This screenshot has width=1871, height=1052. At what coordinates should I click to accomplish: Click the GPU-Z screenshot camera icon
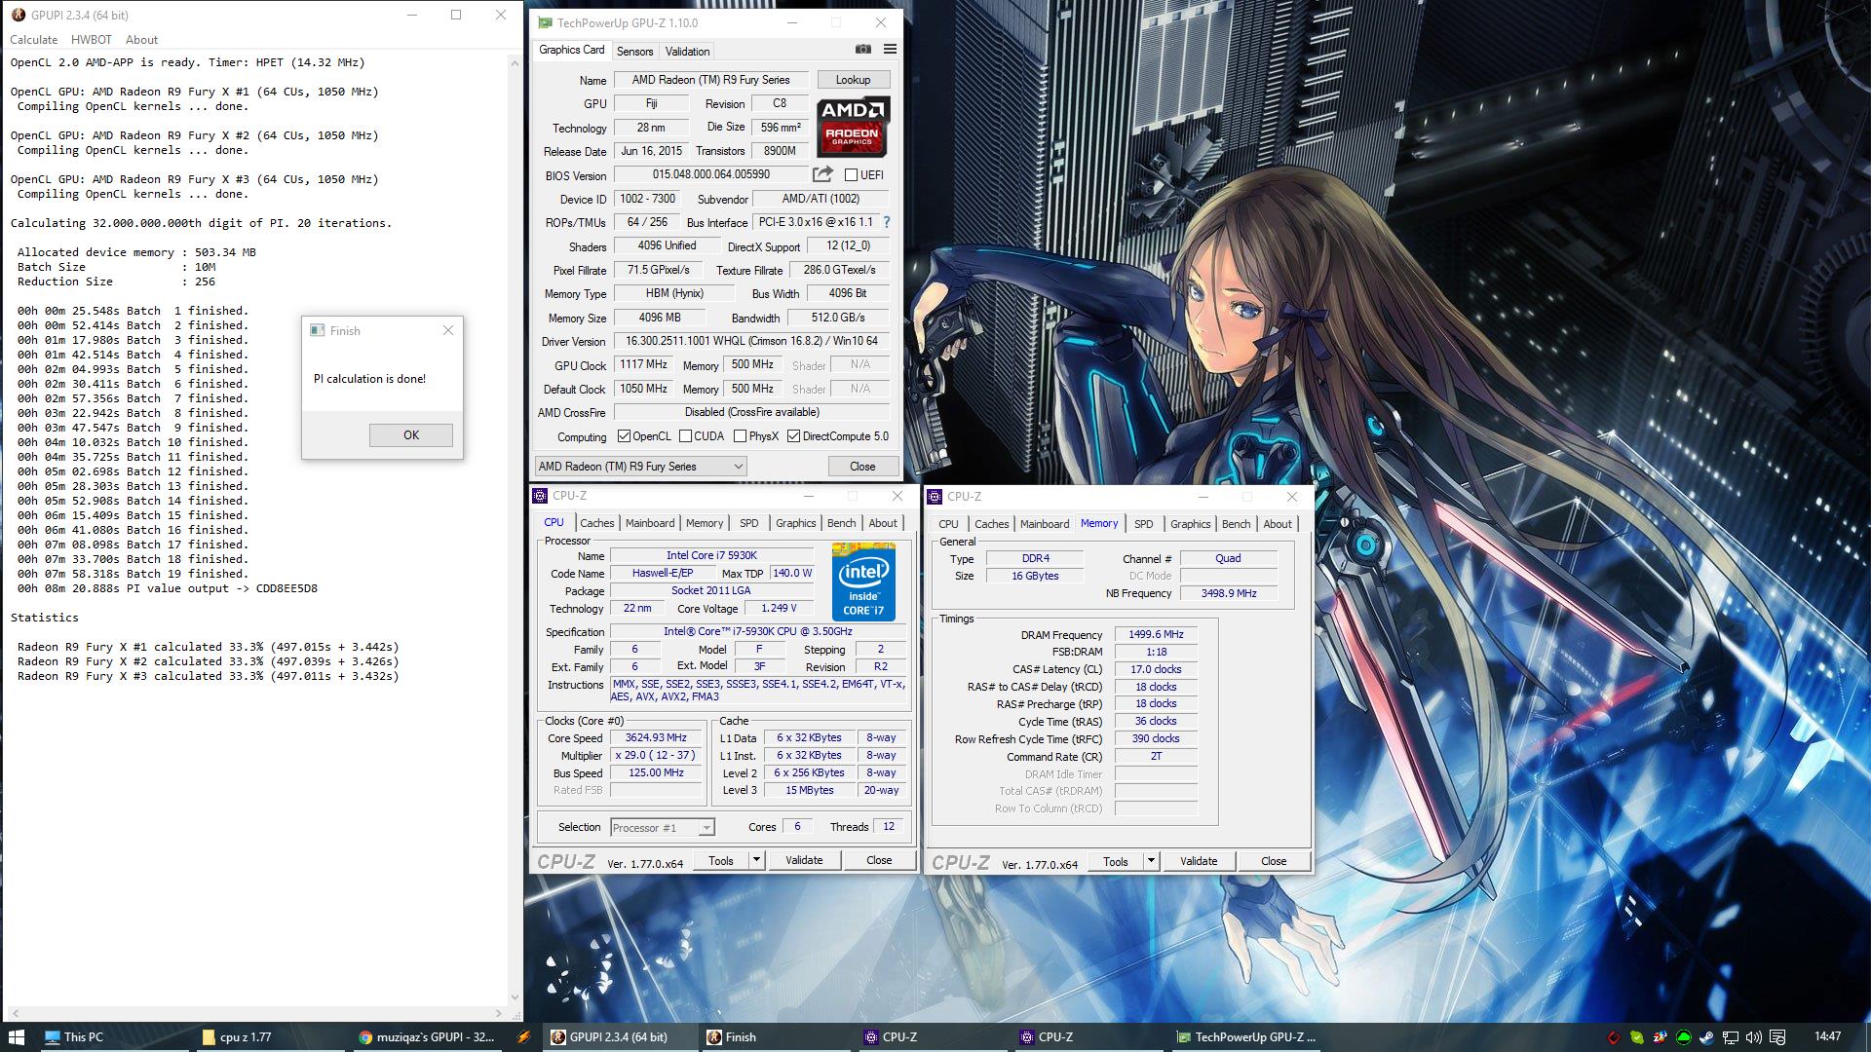tap(862, 49)
